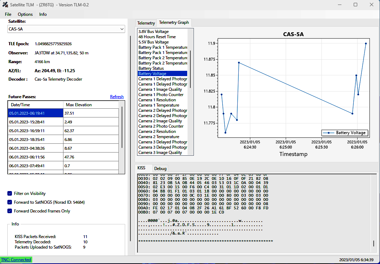Toggle Forward to SatNOGS checkbox

[x=10, y=202]
